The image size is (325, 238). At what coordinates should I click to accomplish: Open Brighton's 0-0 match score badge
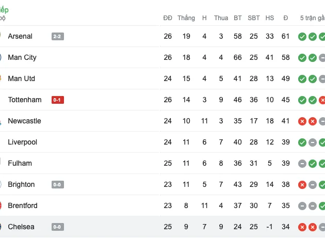pyautogui.click(x=58, y=185)
